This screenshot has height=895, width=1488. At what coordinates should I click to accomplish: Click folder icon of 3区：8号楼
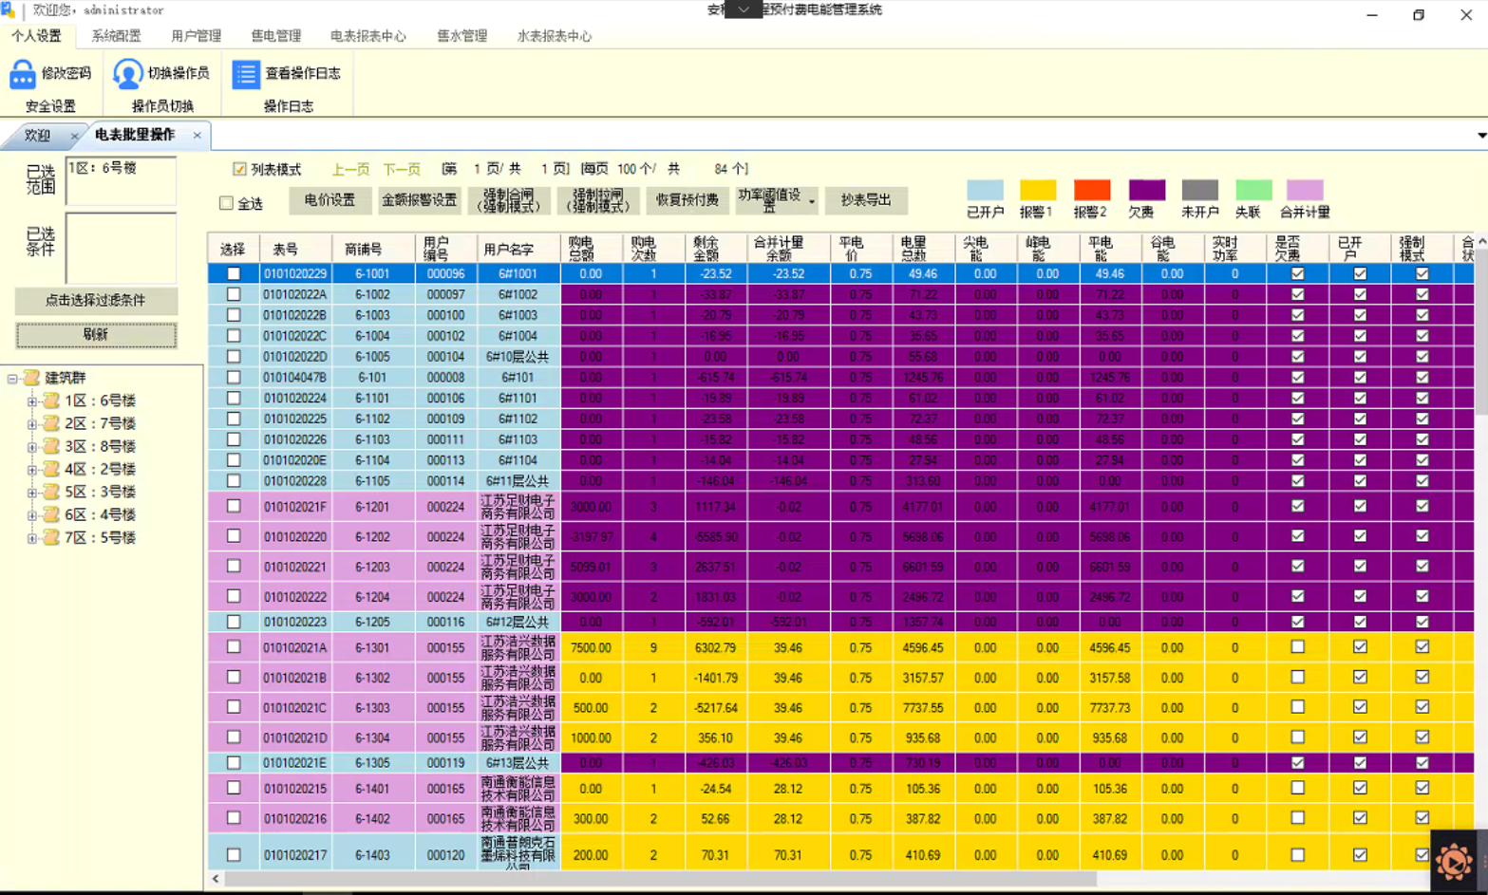51,446
